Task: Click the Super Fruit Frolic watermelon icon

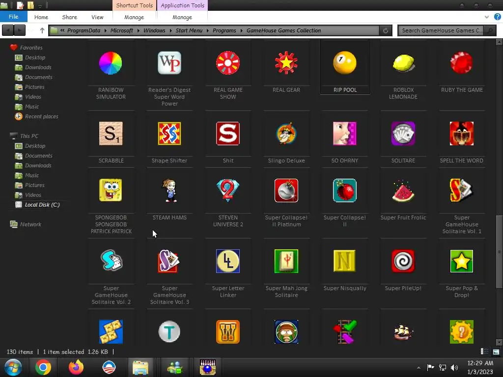Action: point(403,191)
